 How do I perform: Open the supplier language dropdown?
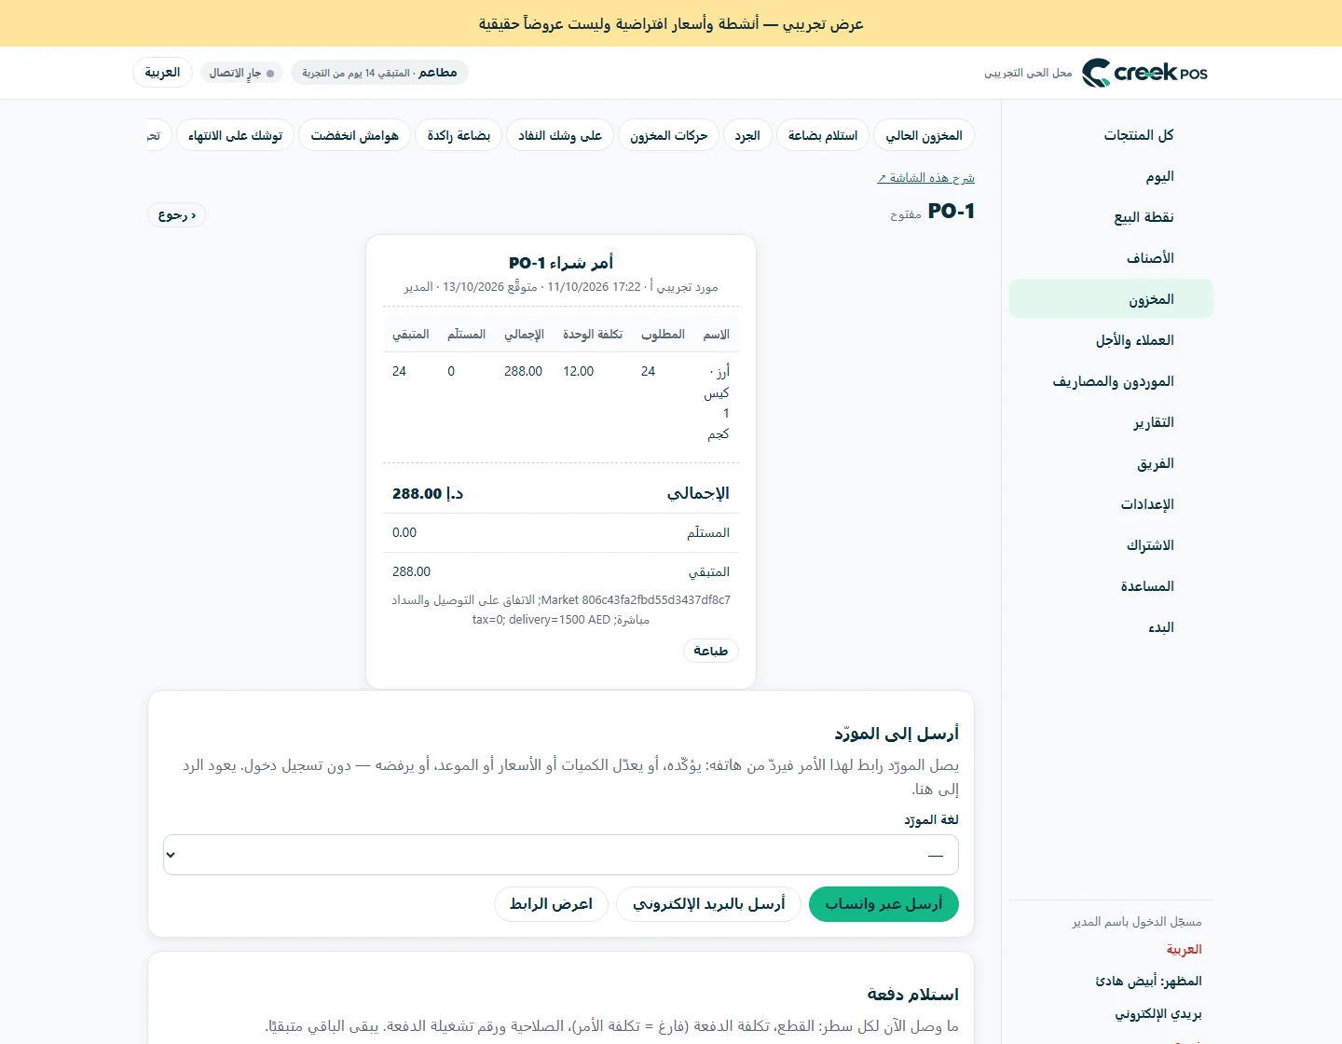(561, 855)
